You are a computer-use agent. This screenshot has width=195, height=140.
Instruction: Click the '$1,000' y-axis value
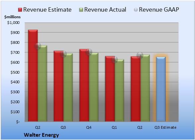13,23
